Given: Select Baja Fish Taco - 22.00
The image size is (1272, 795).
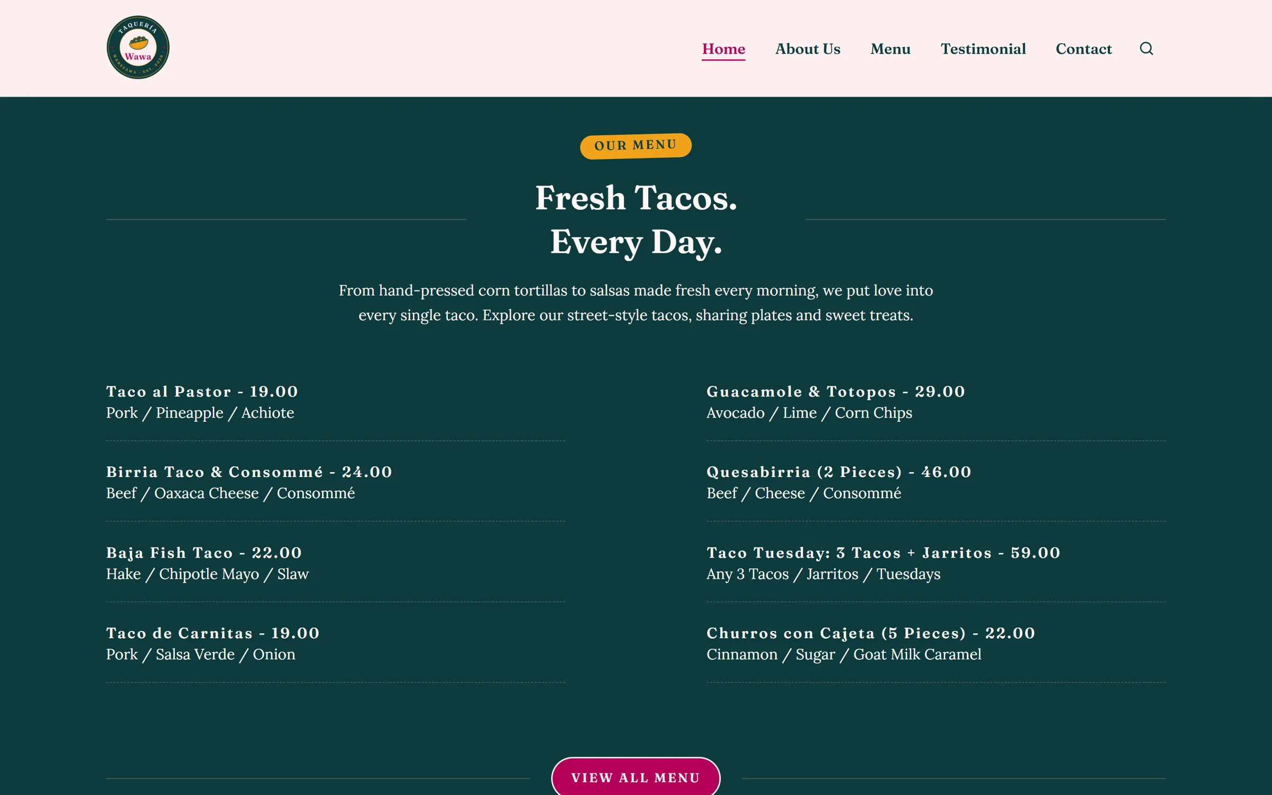Looking at the screenshot, I should click(x=204, y=553).
